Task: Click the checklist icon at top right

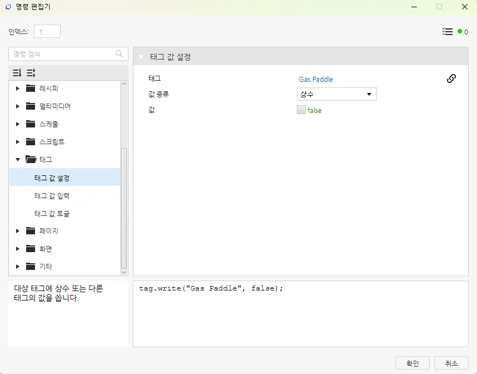Action: (448, 32)
